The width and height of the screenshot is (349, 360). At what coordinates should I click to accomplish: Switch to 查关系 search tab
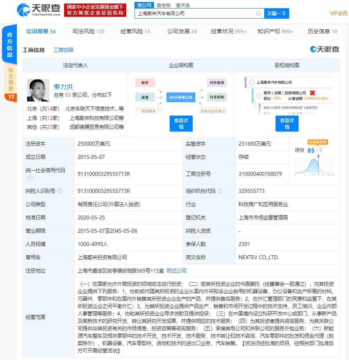point(183,5)
